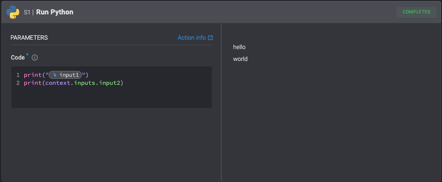This screenshot has height=182, width=442.
Task: Click the S1 step label
Action: point(27,12)
